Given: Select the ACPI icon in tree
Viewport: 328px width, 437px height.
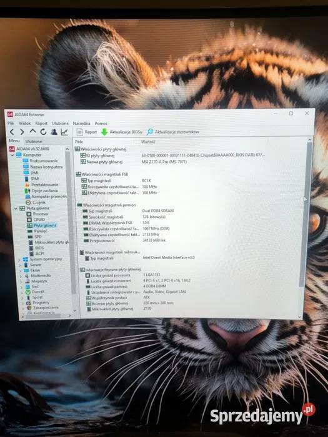Looking at the screenshot, I should (31, 253).
